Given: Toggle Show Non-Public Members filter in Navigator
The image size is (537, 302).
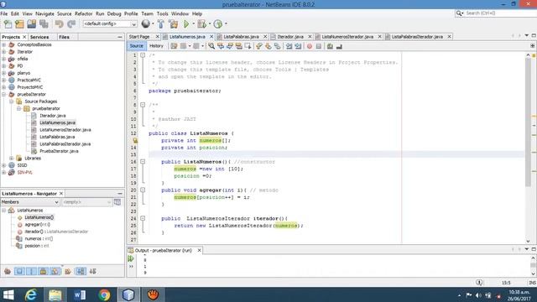Looking at the screenshot, I should [x=43, y=272].
